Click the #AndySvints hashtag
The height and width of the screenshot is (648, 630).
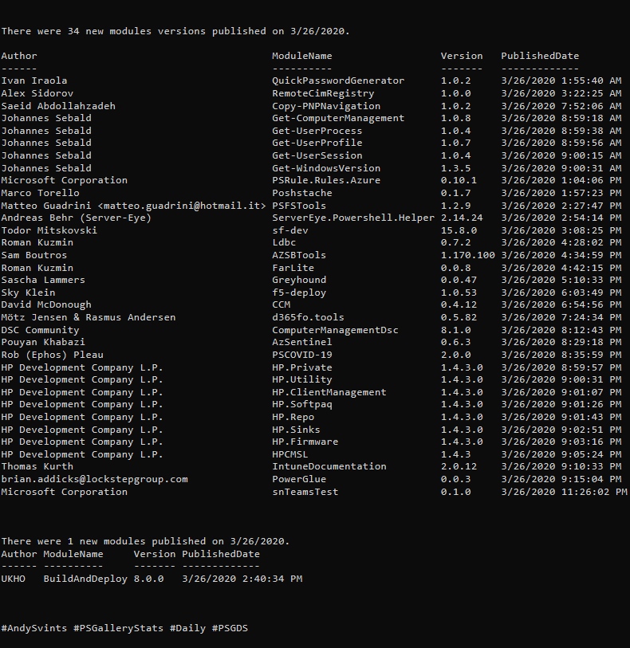coord(34,629)
